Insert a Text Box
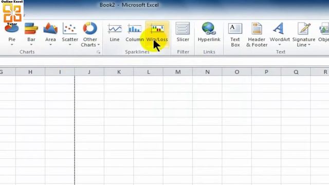This screenshot has height=185, width=329. 235,34
